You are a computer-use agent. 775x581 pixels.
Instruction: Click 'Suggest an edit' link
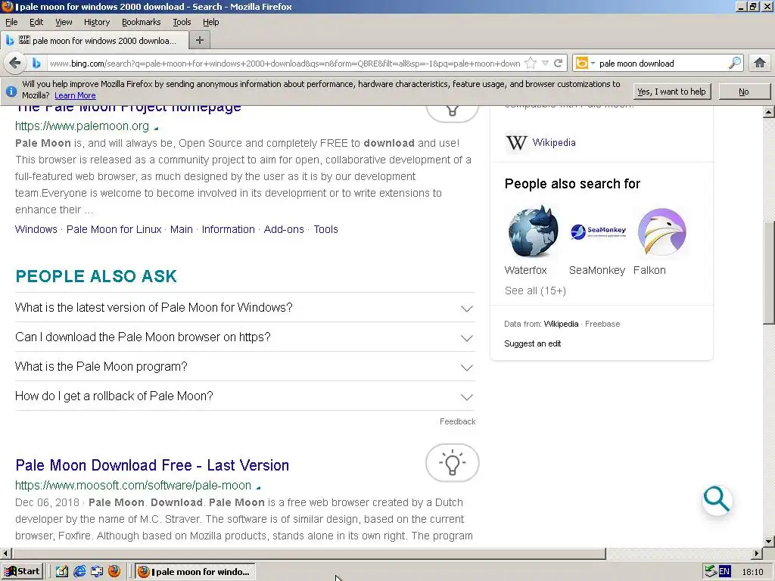(532, 343)
